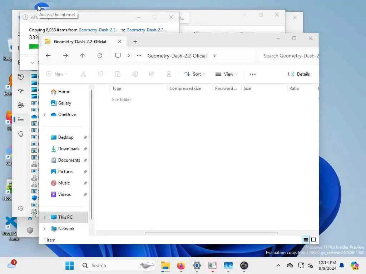Click the horizontal scrollbar in file list

click(x=211, y=233)
